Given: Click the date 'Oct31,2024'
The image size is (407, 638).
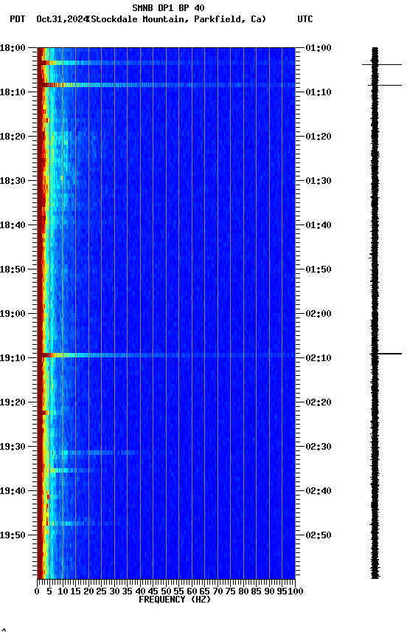Looking at the screenshot, I should tap(62, 19).
